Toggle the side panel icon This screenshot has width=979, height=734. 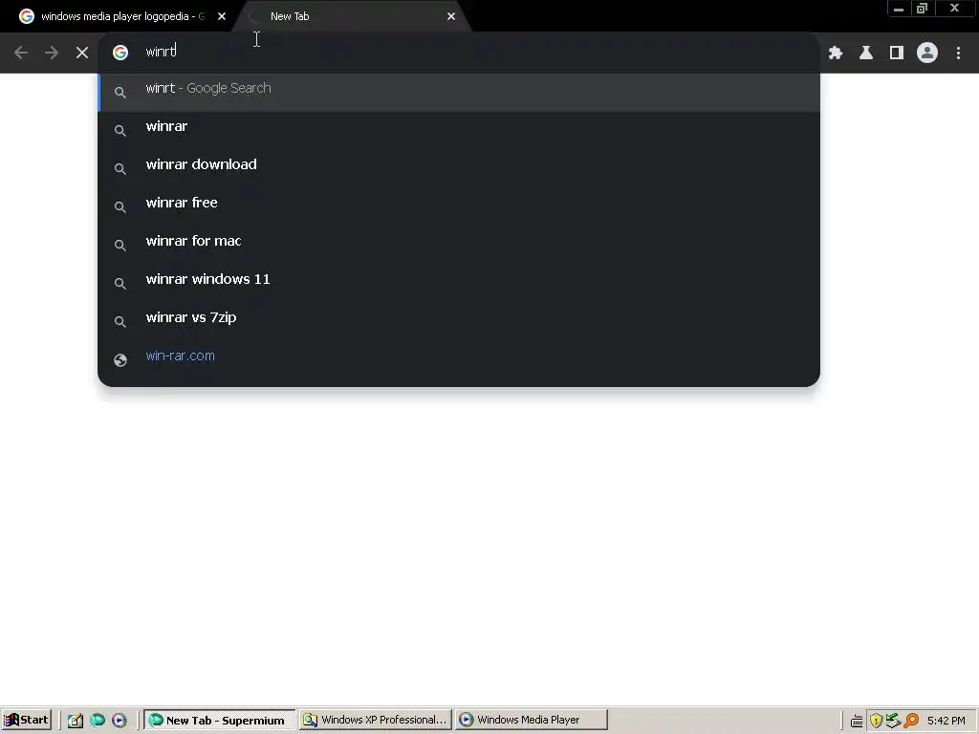pos(897,54)
